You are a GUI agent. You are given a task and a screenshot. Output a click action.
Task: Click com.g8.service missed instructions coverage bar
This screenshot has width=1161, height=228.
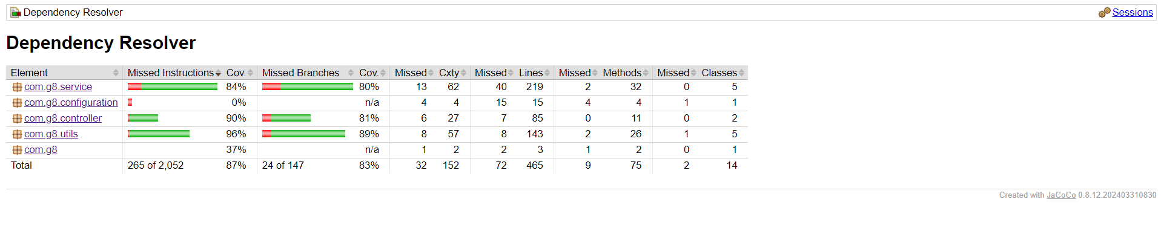point(173,87)
